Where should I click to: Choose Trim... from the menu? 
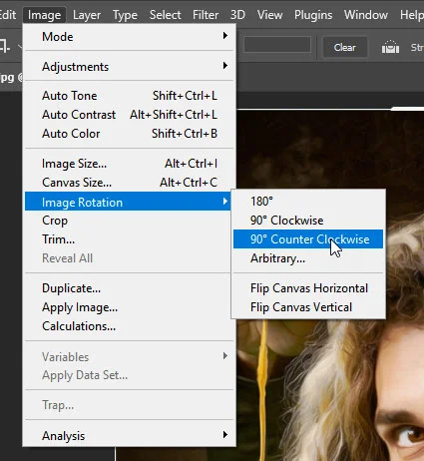[129, 239]
